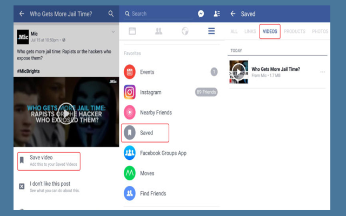This screenshot has width=346, height=216.
Task: Play the Mic jail time video
Action: 66,112
